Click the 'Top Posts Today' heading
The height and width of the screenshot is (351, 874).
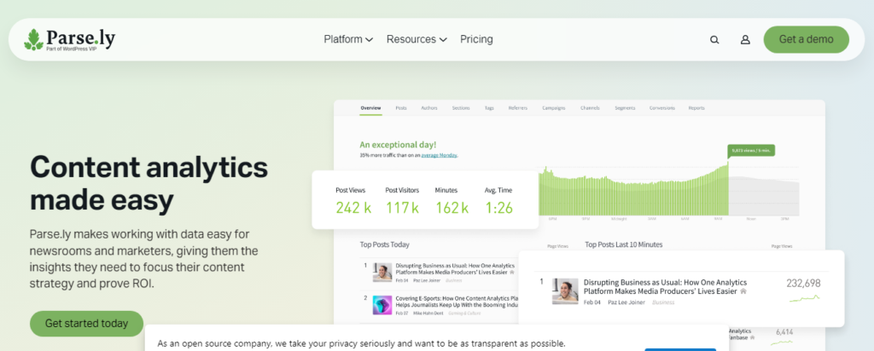point(385,245)
